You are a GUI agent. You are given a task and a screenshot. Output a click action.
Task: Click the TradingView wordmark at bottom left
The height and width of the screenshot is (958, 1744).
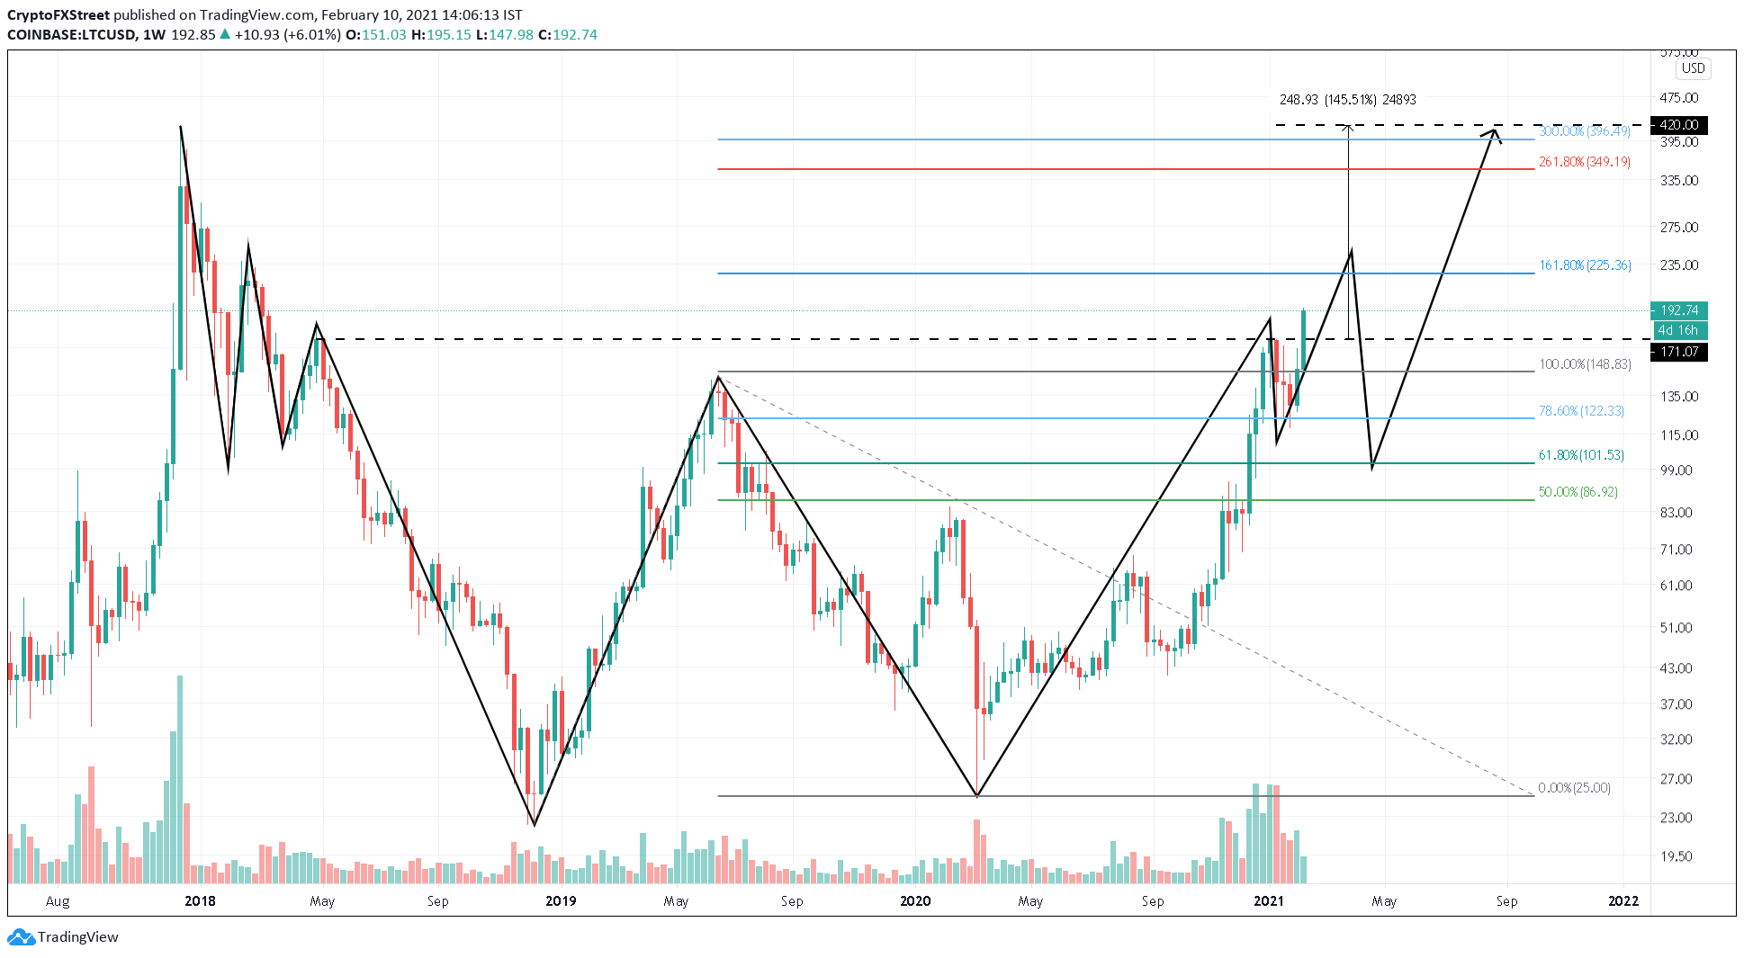click(78, 936)
